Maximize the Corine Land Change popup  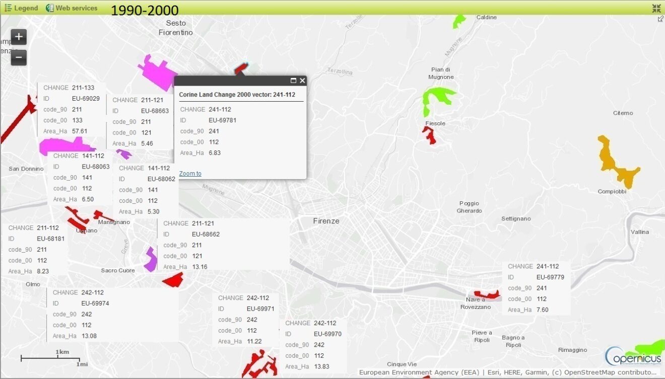click(293, 81)
